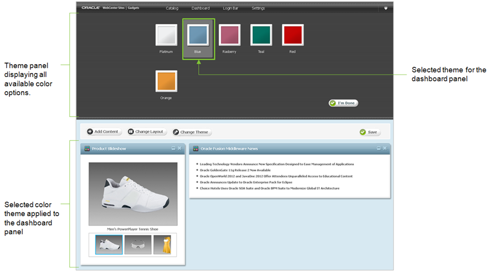
Task: Open news item Choice Hotels Uses Oracle SOA Suite
Action: (270, 188)
